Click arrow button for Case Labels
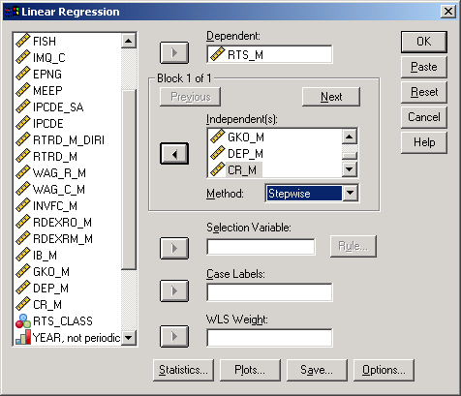 pos(174,291)
